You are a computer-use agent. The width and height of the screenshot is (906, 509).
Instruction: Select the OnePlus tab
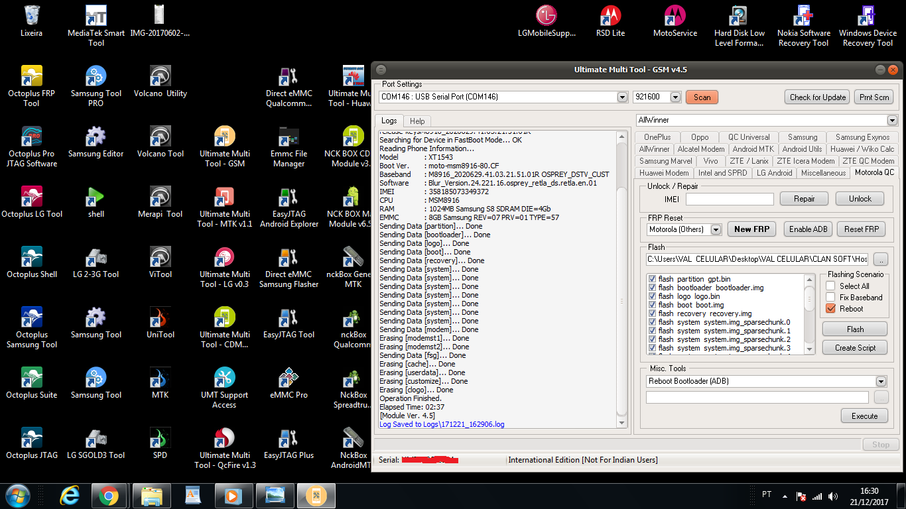click(x=657, y=137)
